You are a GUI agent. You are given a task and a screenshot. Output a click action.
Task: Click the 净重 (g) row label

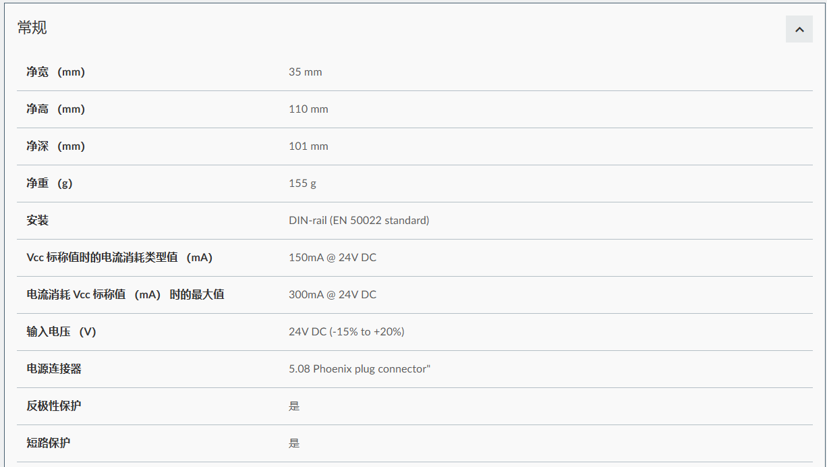tap(49, 184)
